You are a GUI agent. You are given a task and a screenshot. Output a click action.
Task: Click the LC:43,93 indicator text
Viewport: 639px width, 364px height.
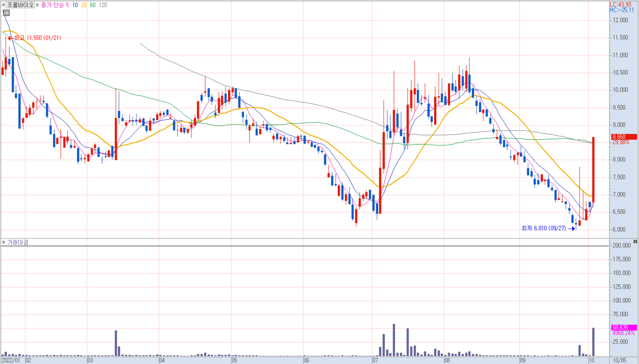[x=620, y=5]
